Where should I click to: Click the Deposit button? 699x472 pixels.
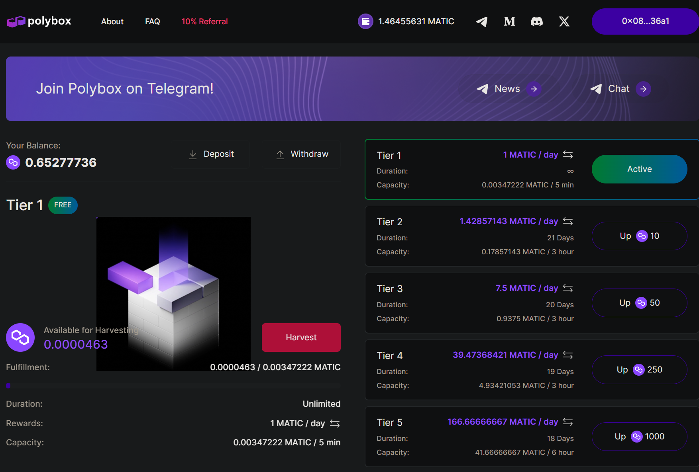click(211, 154)
